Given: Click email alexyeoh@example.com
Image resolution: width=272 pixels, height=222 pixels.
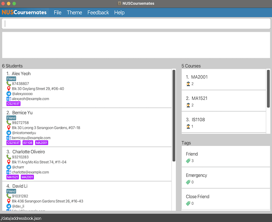Looking at the screenshot, I should coord(30,99).
